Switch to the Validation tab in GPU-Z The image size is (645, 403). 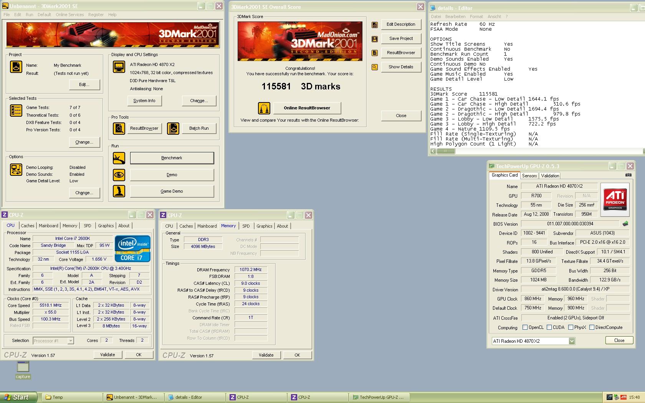click(x=550, y=175)
